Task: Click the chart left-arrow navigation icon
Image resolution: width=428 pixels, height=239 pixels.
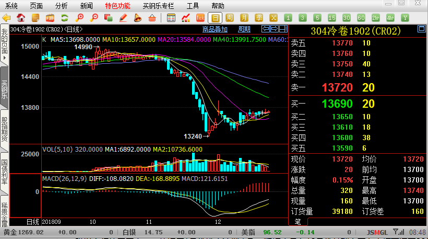Action: 265,29
